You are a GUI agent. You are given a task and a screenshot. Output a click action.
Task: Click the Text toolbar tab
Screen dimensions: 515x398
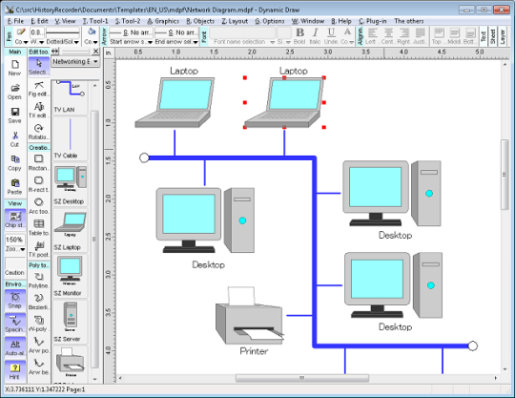[x=483, y=36]
